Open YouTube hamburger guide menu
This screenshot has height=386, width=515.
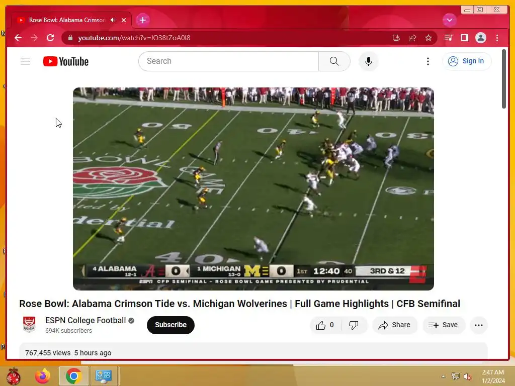click(x=25, y=61)
